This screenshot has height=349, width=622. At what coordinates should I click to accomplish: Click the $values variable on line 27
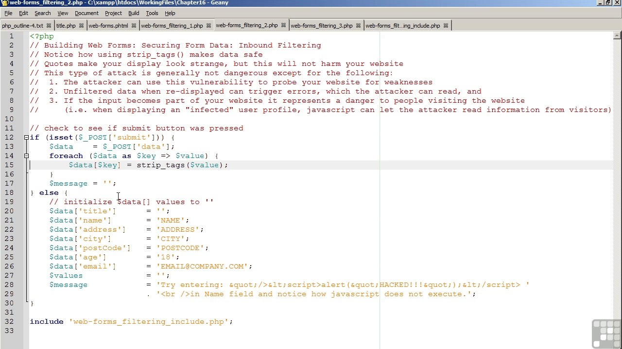pyautogui.click(x=66, y=276)
